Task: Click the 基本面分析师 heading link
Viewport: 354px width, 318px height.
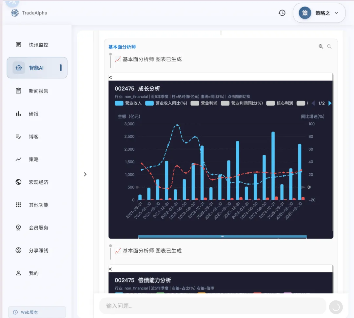Action: [122, 47]
